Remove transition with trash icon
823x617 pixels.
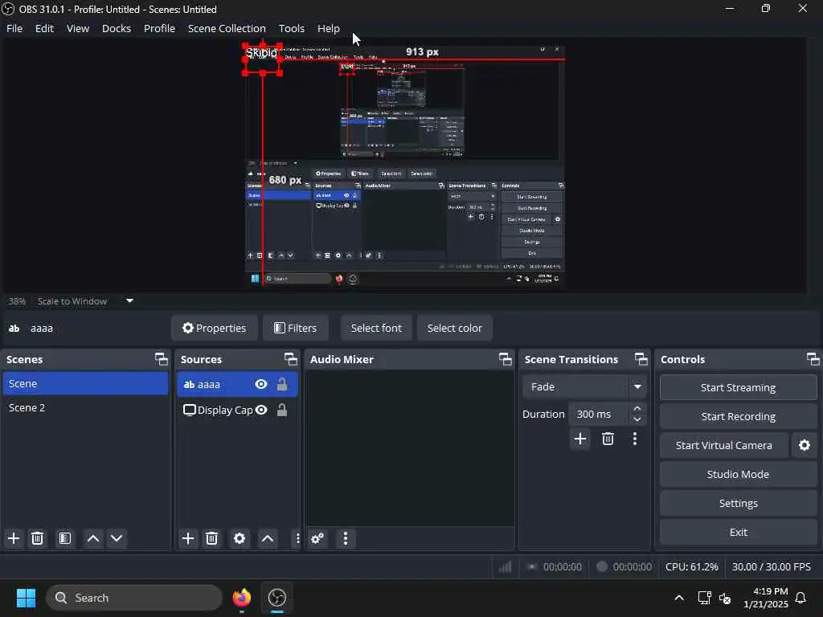pyautogui.click(x=608, y=439)
